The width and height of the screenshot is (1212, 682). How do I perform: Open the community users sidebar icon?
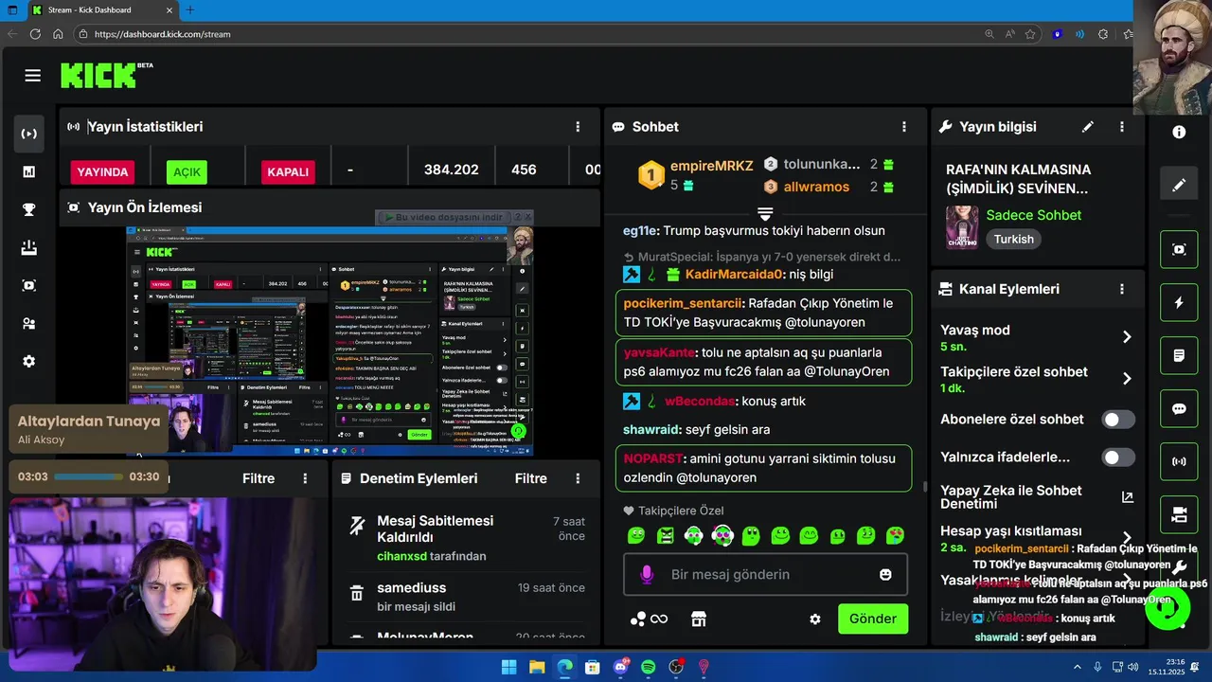[29, 323]
